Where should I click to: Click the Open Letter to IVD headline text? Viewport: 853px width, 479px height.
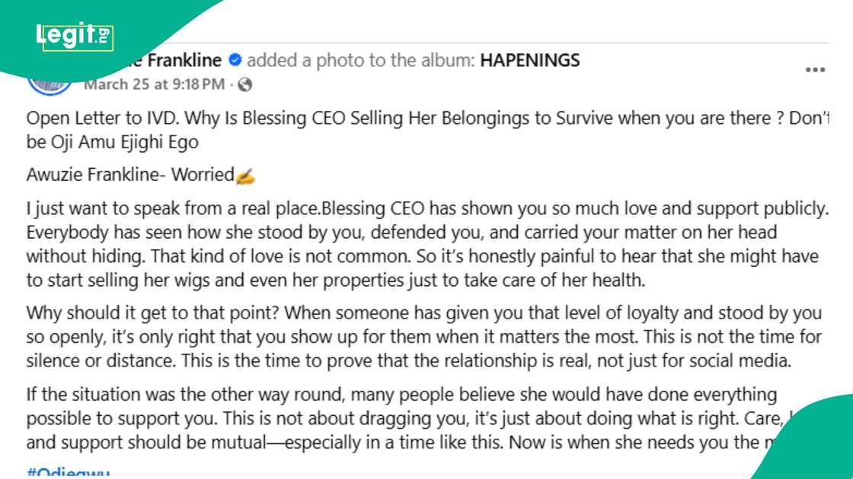coord(228,118)
